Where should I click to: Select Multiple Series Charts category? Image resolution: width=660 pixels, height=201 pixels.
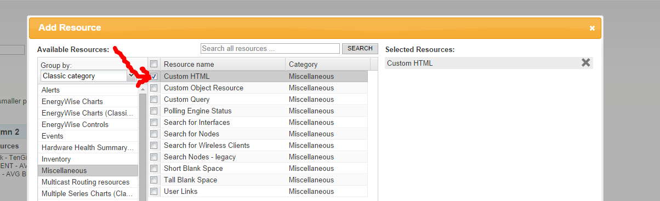(88, 193)
